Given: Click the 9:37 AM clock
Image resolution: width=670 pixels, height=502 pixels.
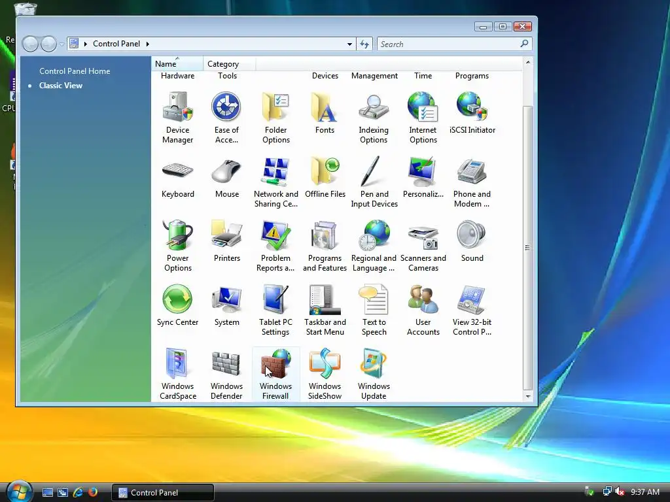Looking at the screenshot, I should click(645, 492).
